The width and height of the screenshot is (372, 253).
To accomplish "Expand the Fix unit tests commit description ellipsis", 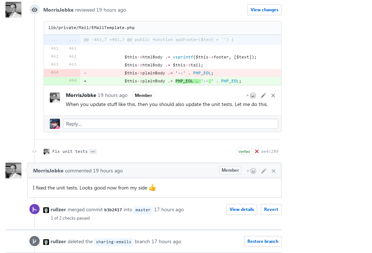I will point(93,151).
